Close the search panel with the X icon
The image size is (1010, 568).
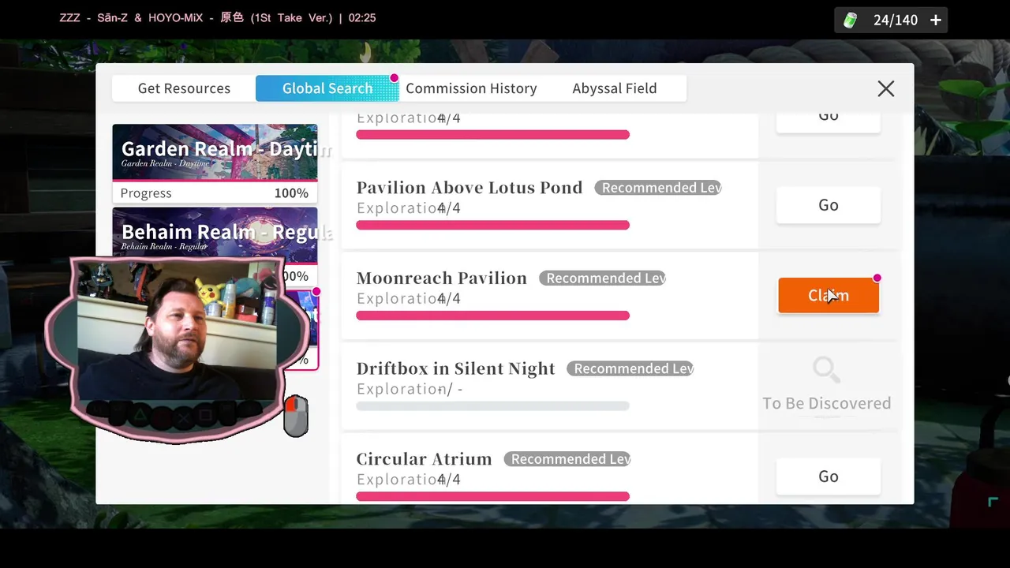pos(885,88)
